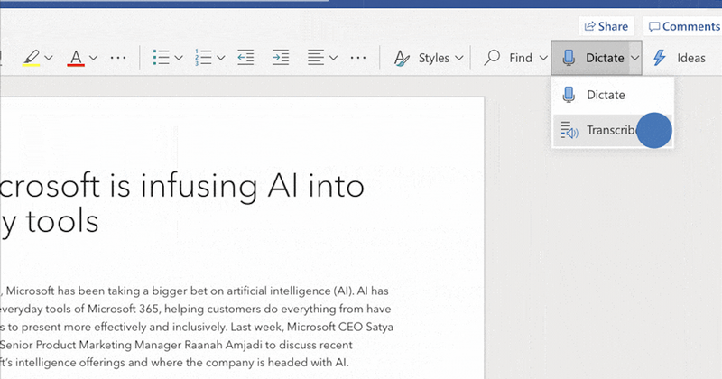This screenshot has height=379, width=722.
Task: Click the Find label in ribbon
Action: click(521, 58)
